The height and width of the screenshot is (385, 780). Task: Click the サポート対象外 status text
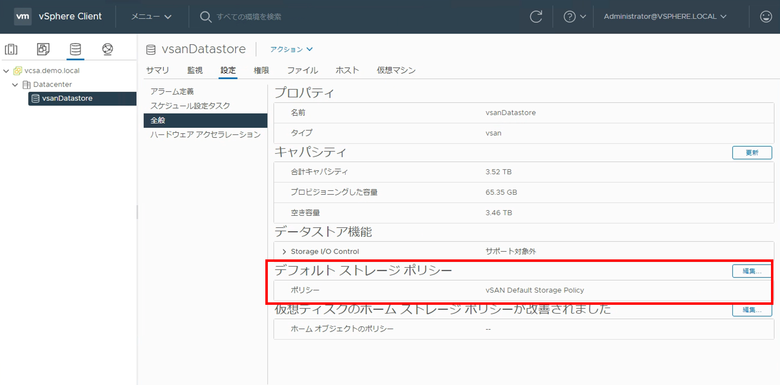coord(511,252)
